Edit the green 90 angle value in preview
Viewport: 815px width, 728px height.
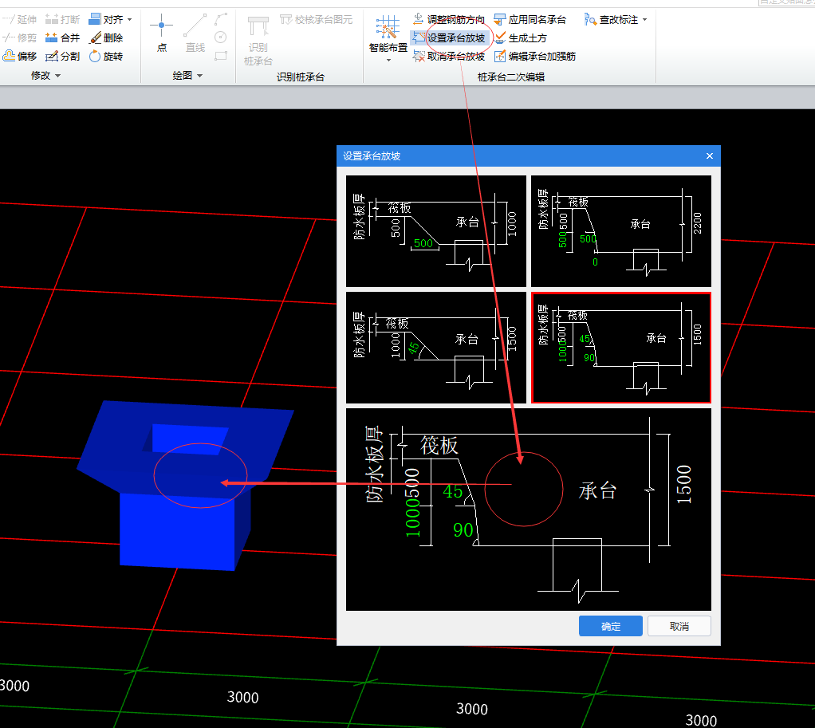tap(463, 530)
